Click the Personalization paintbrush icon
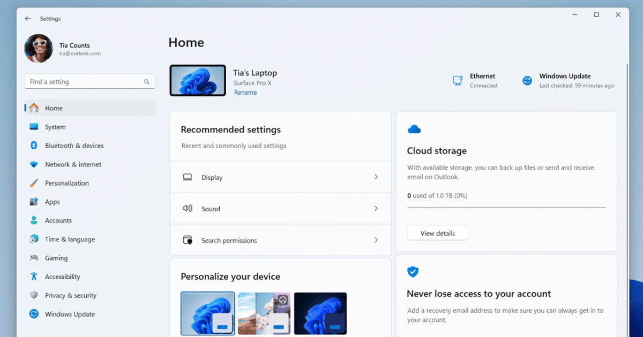Image resolution: width=643 pixels, height=337 pixels. 33,183
